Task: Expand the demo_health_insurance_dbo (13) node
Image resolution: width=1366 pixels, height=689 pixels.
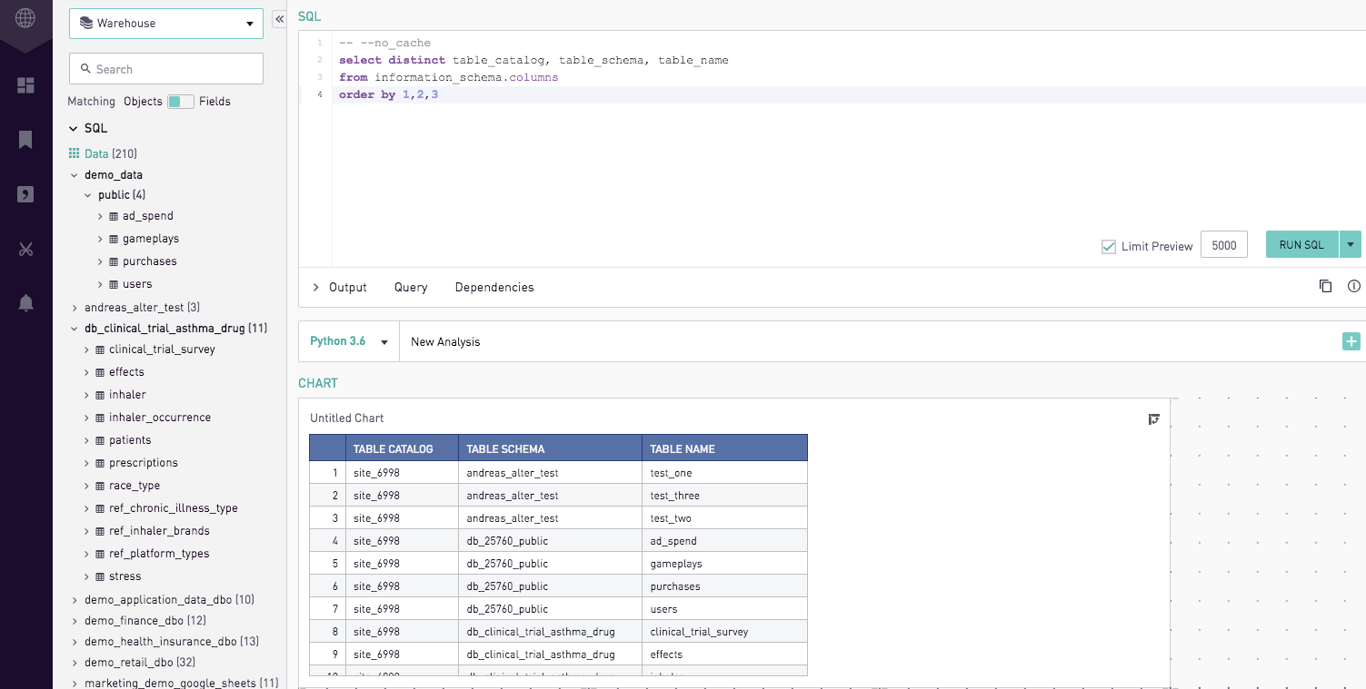Action: click(x=75, y=642)
